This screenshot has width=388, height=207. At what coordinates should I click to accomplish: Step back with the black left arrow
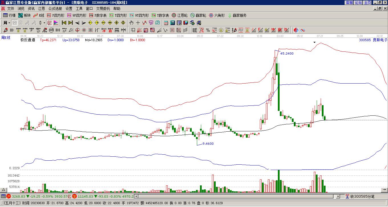77,23
